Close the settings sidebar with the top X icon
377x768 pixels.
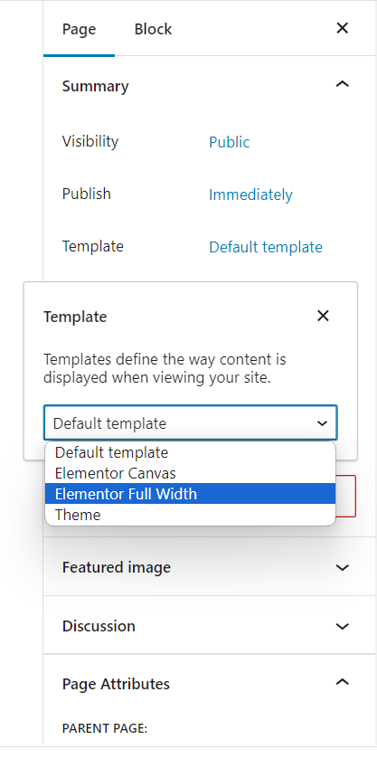343,28
